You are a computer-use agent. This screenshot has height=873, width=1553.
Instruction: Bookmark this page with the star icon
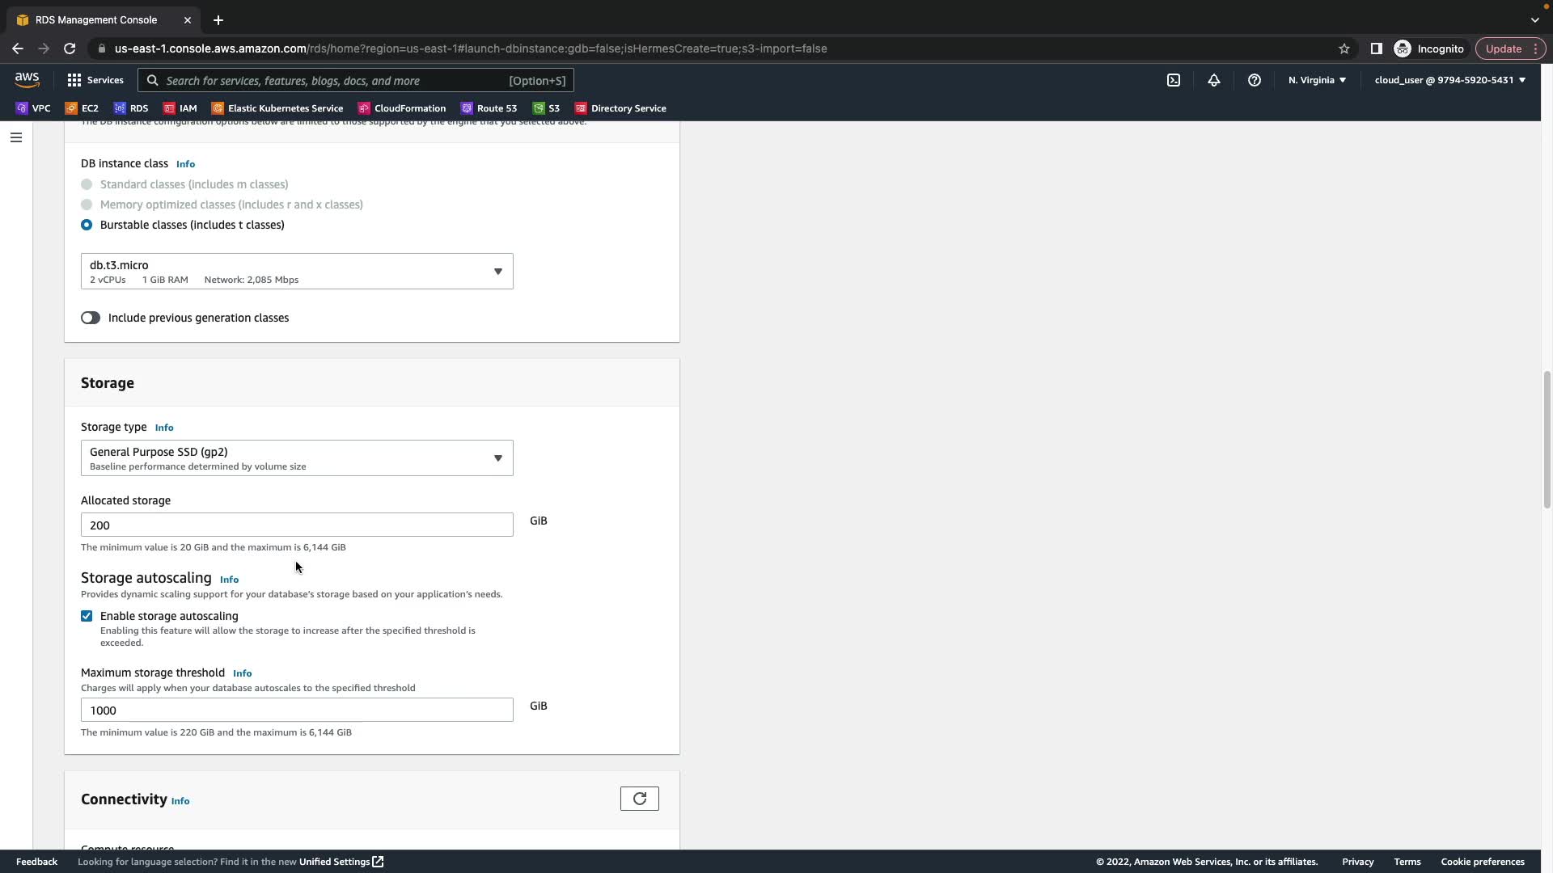tap(1344, 48)
